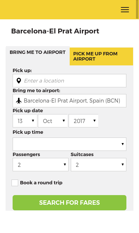
Task: Click the Barcelona-El Prat Airport heading
Action: 55,31
